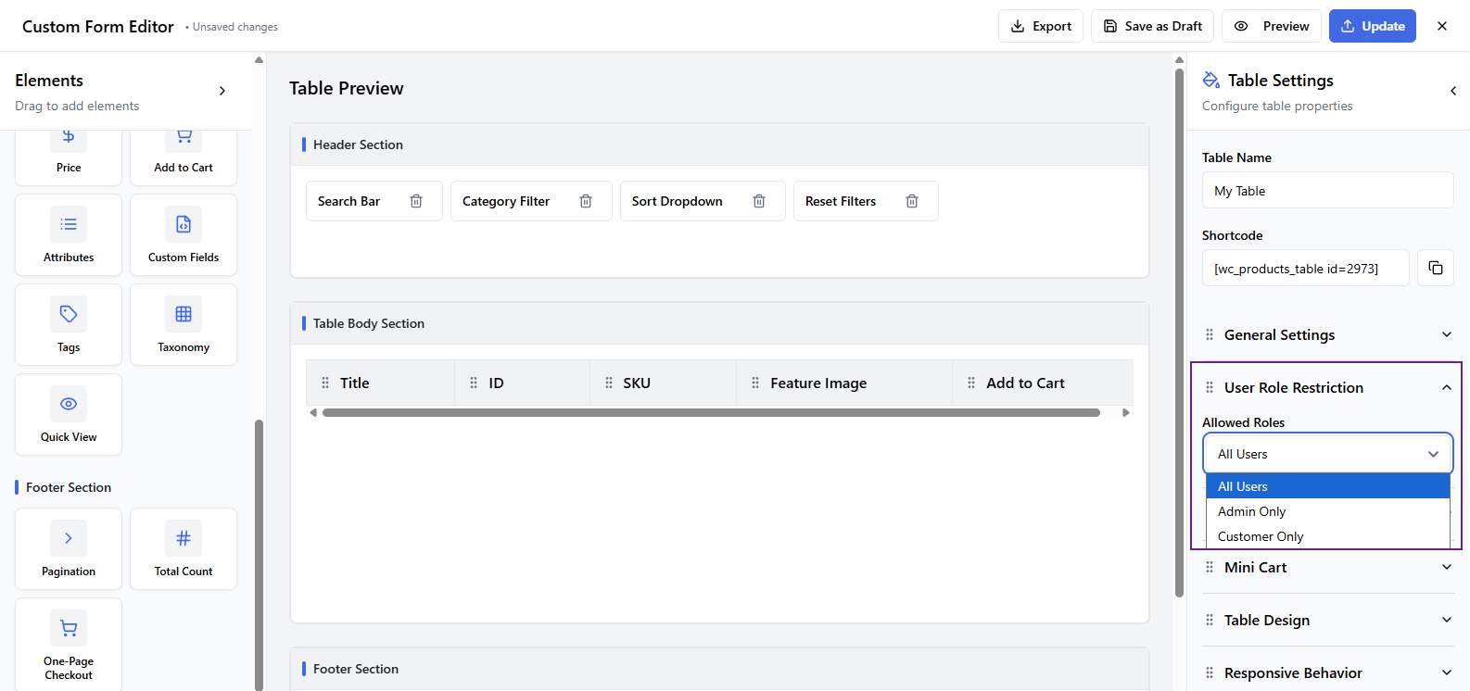Click the Custom Fields element

[184, 235]
